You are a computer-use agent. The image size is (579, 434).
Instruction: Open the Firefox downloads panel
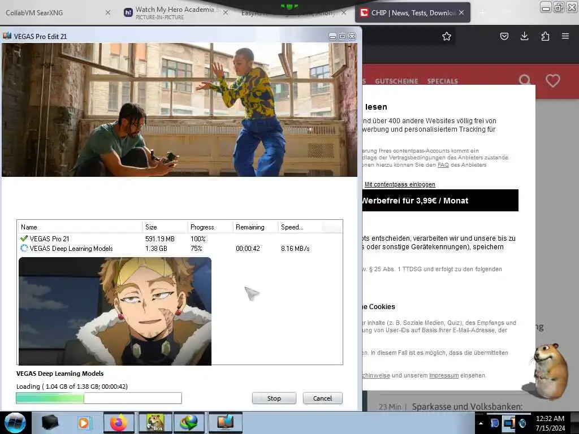tap(524, 36)
